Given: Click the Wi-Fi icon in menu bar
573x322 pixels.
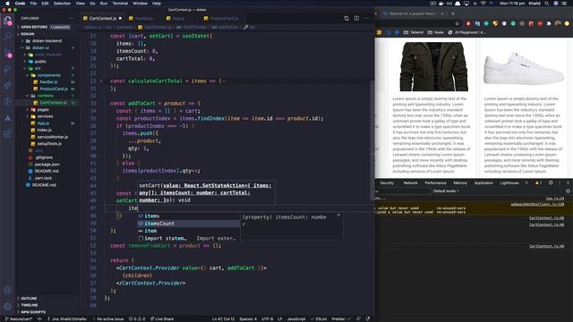Looking at the screenshot, I should pyautogui.click(x=483, y=4).
